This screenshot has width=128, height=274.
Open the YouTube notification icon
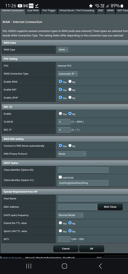(x=20, y=6)
